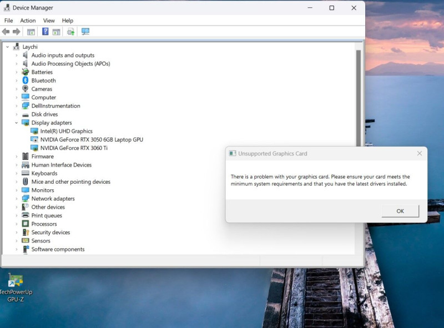Click the device tree vertical scrollbar
Screen dimensions: 444x328
tap(358, 98)
